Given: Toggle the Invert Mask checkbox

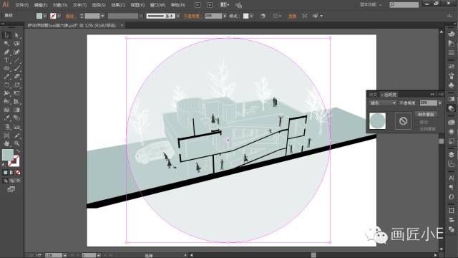Looking at the screenshot, I should [x=417, y=129].
